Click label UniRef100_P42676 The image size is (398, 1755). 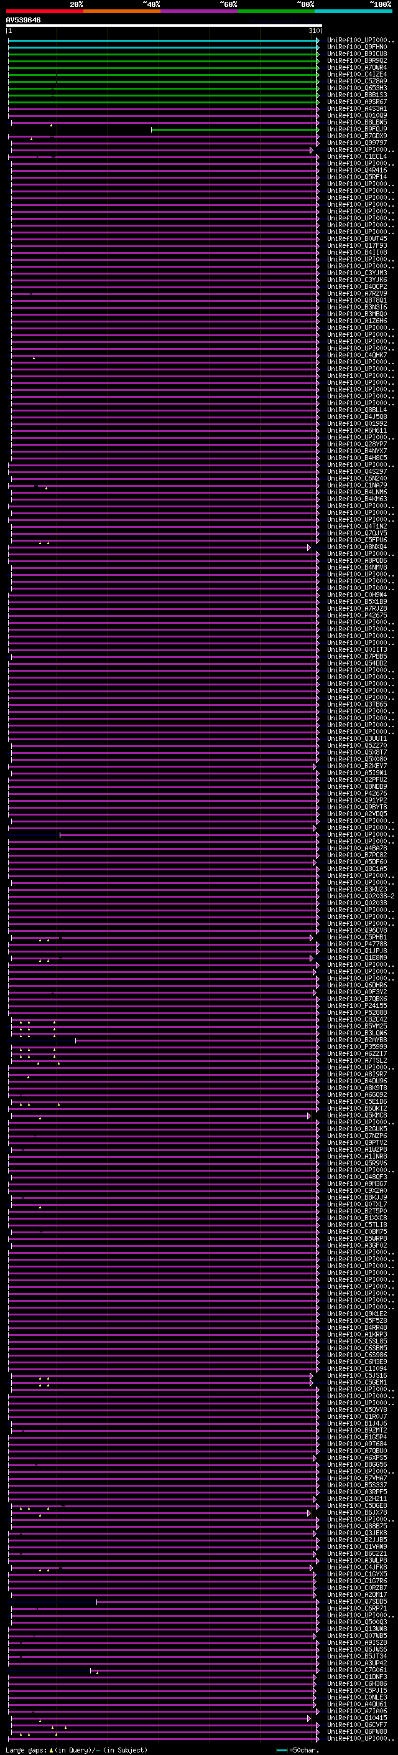pos(357,793)
